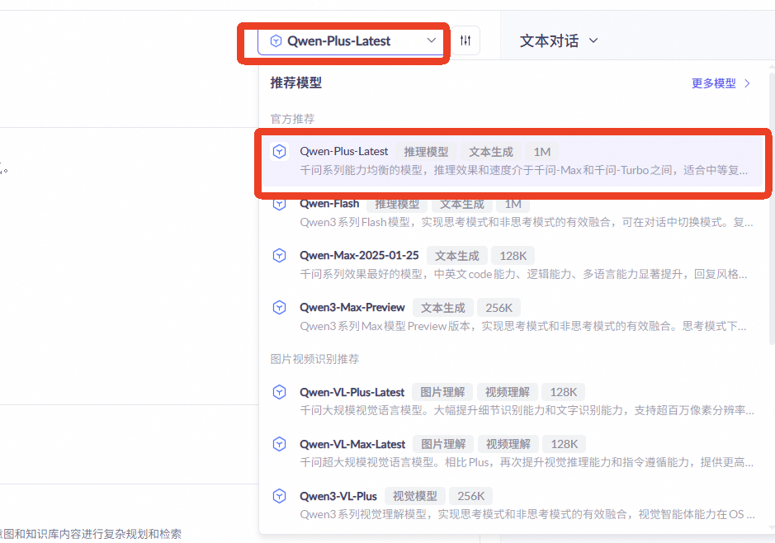Viewport: 775px width, 543px height.
Task: Click the 视觉模型 tag on Qwen3-VL-Plus
Action: coord(415,496)
